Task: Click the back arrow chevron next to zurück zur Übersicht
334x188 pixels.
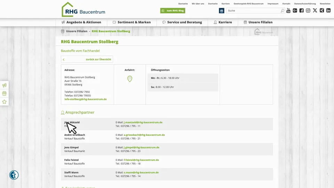Action: (63, 60)
